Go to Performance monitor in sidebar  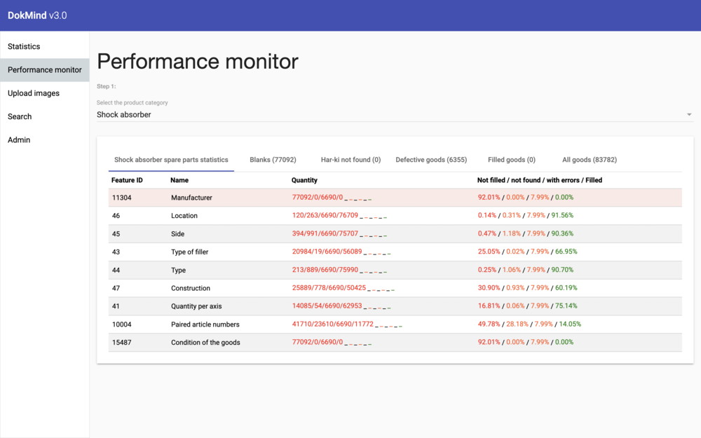click(x=45, y=70)
